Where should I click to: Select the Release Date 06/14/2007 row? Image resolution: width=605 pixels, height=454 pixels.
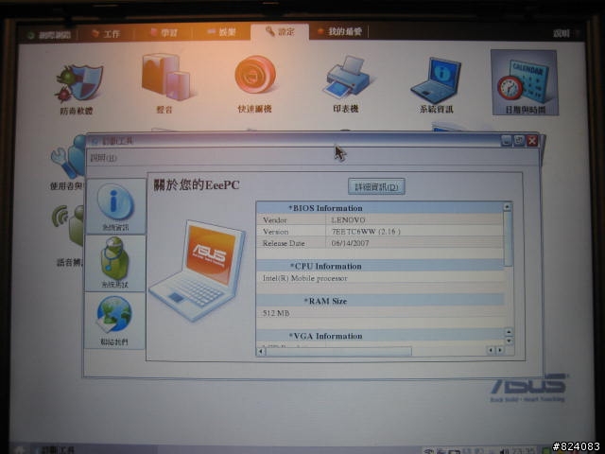point(380,243)
